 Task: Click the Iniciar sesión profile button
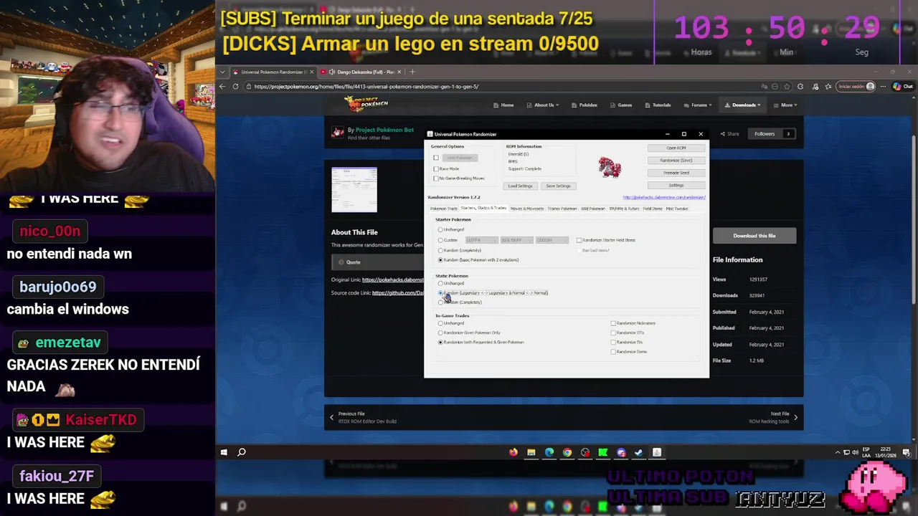coord(856,87)
